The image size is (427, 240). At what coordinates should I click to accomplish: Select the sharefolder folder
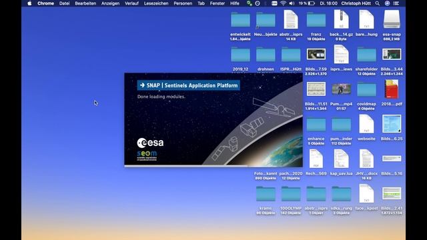366,55
